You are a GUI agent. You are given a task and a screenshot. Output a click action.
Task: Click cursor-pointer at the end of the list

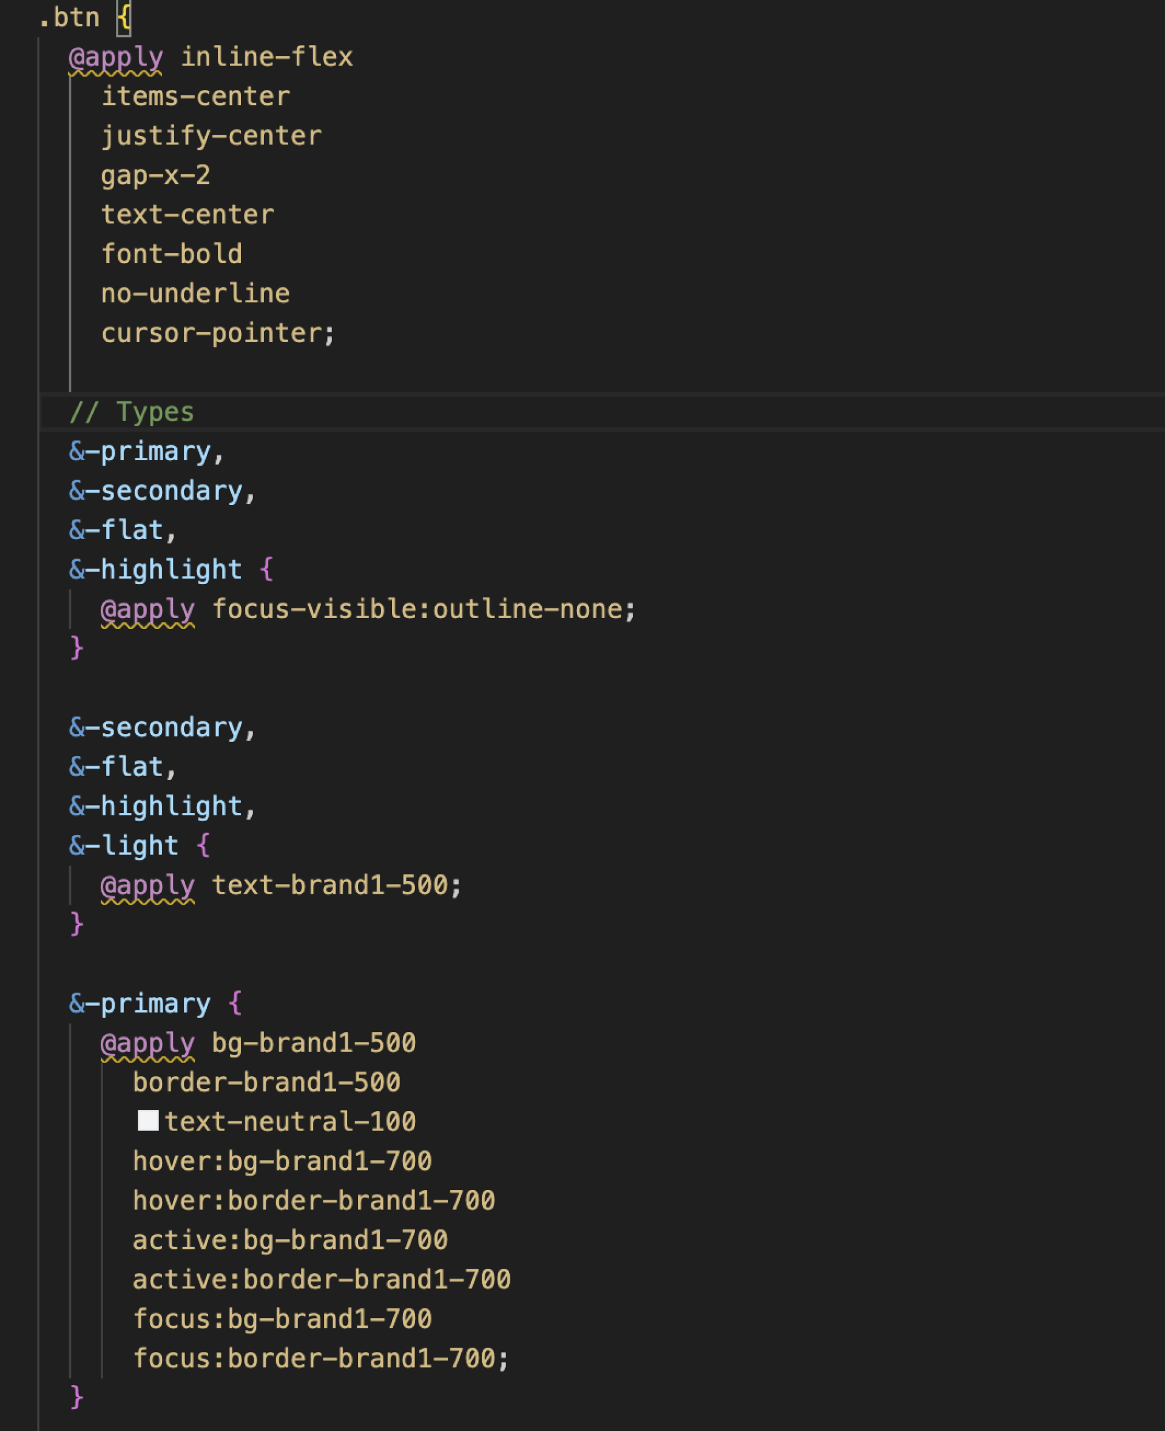pos(211,333)
